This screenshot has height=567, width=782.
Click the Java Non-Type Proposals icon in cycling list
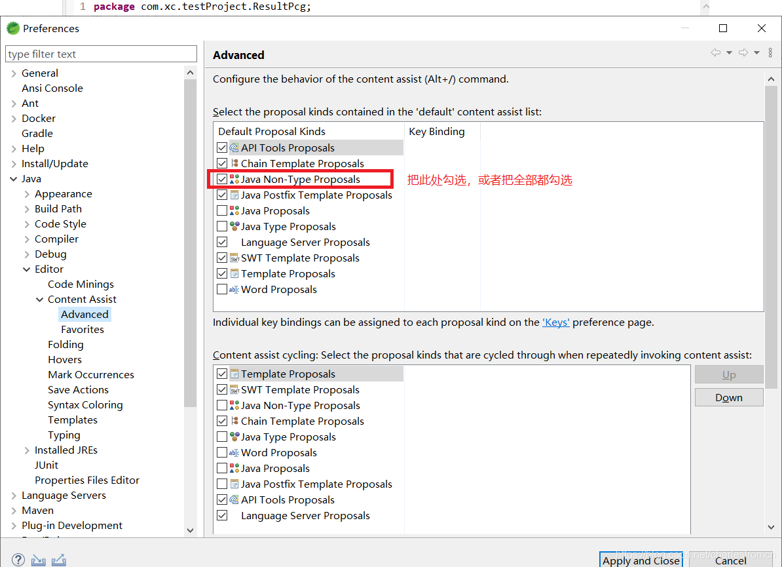point(234,405)
